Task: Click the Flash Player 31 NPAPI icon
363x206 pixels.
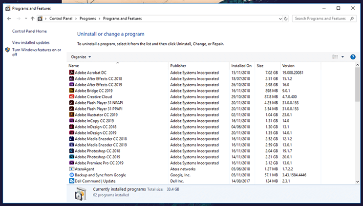Action: pyautogui.click(x=71, y=102)
